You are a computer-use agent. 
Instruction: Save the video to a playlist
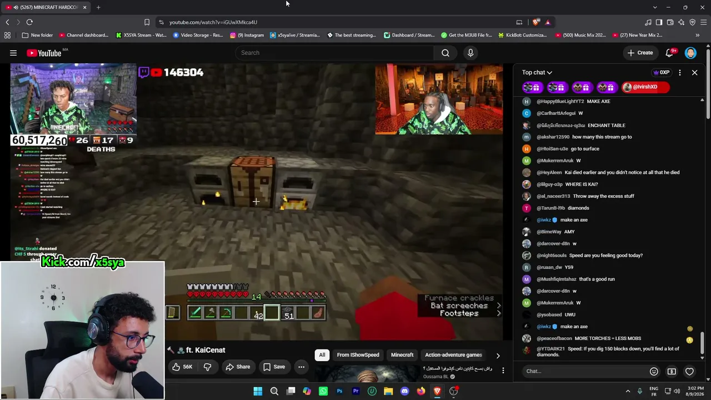pos(274,367)
